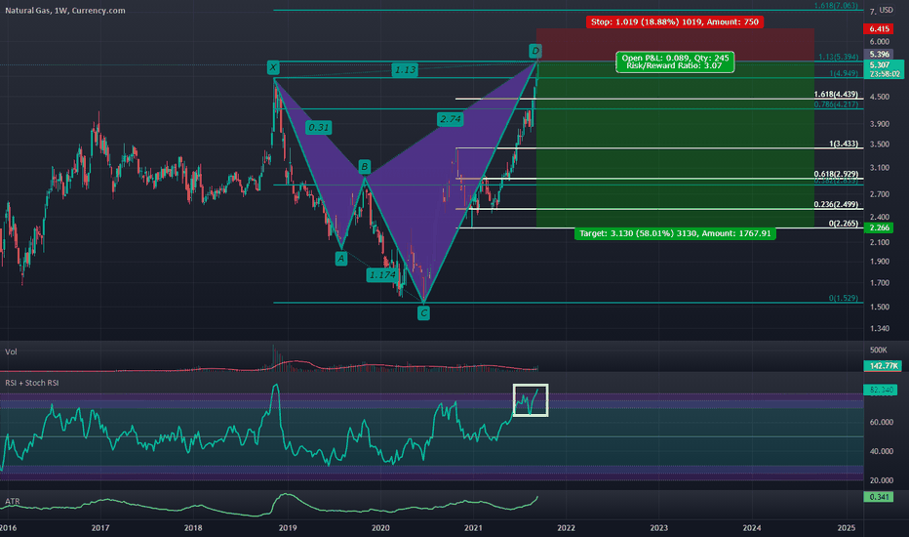
Task: Click the 1.618(7.063) Fibonacci level label
Action: point(836,6)
